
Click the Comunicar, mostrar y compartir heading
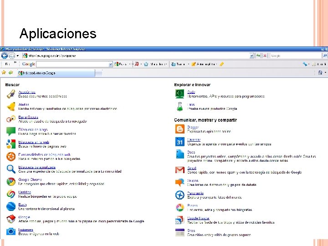pyautogui.click(x=205, y=120)
